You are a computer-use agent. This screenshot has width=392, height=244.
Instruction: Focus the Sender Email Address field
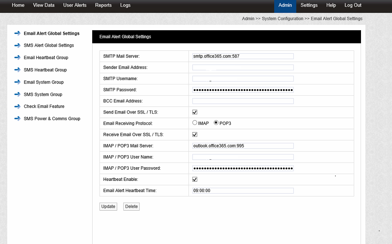coord(243,67)
